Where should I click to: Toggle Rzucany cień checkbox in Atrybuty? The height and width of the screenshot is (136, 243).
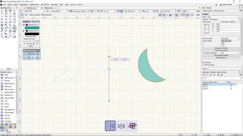tap(33, 39)
